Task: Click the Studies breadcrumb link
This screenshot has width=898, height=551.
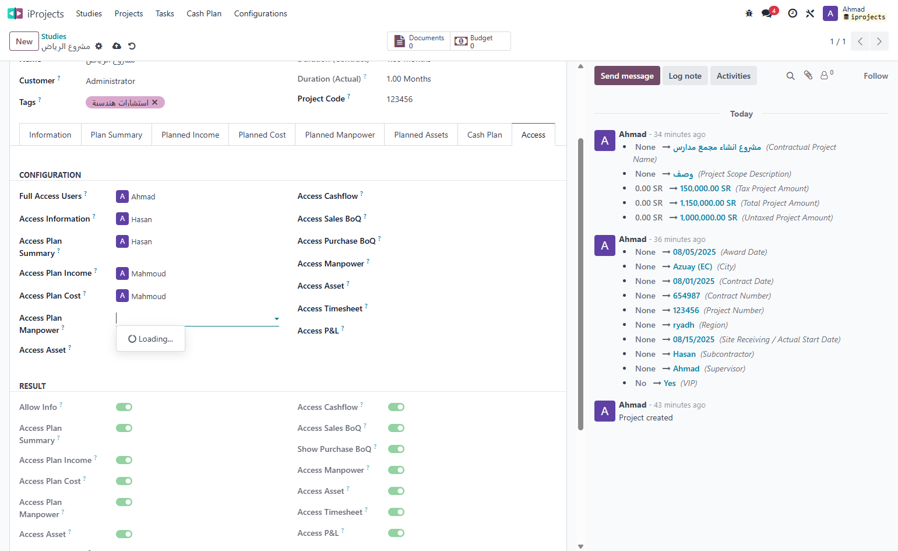Action: pyautogui.click(x=54, y=36)
